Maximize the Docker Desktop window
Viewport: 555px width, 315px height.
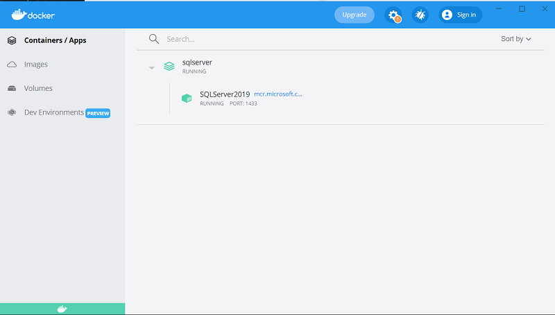[x=522, y=9]
